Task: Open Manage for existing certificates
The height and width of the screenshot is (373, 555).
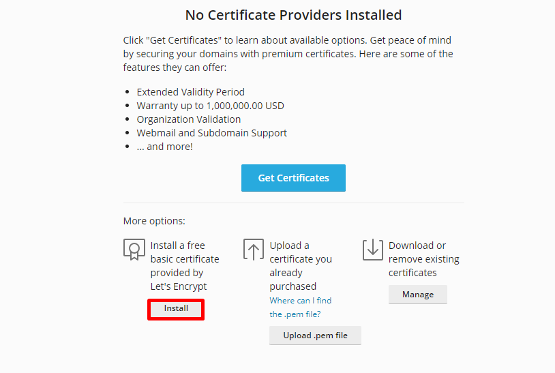Action: pos(417,295)
